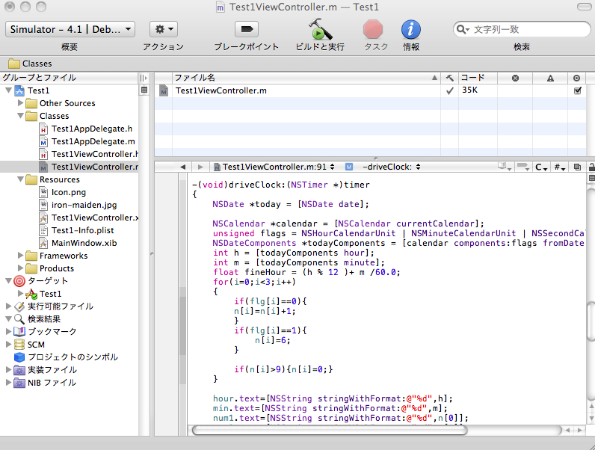Click the search field in the toolbar

coord(522,29)
